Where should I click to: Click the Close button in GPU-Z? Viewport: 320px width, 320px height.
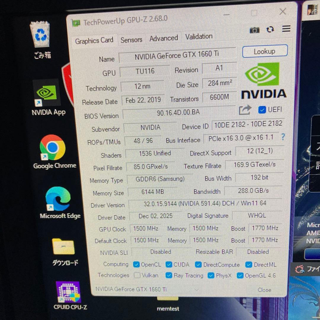tap(264, 290)
